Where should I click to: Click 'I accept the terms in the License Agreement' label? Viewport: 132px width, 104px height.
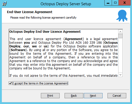[x=40, y=83]
